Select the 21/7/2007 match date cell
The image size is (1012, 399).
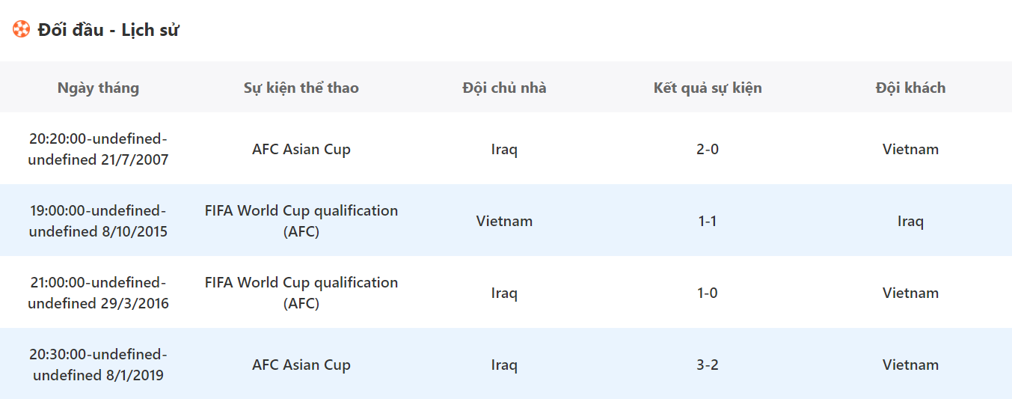pos(98,149)
